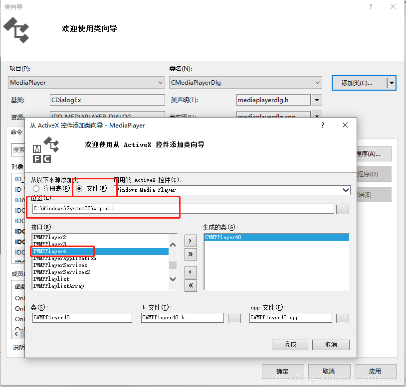Screen dimensions: 406x387
Task: Click the MFC wizard logo icon
Action: (46, 150)
